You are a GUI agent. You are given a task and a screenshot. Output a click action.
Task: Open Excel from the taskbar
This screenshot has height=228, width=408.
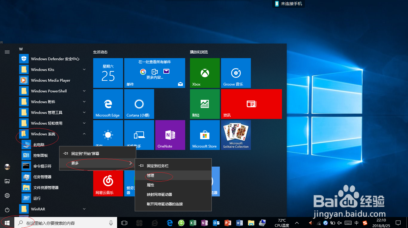point(193,223)
